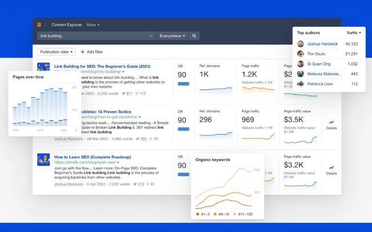Open Rebecca Liew author profile
The image size is (372, 232).
pos(320,84)
